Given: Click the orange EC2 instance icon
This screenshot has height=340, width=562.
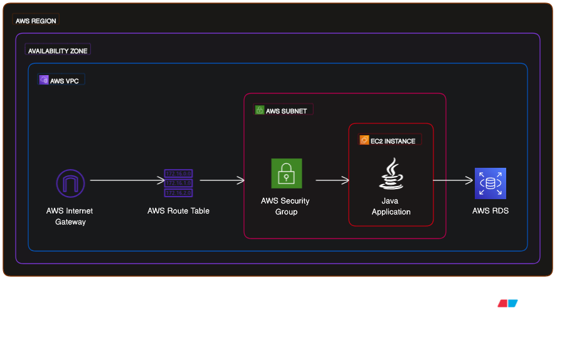Looking at the screenshot, I should [364, 140].
